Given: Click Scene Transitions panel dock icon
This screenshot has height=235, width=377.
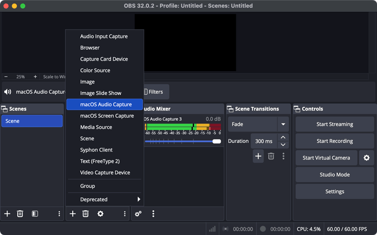Looking at the screenshot, I should point(230,109).
